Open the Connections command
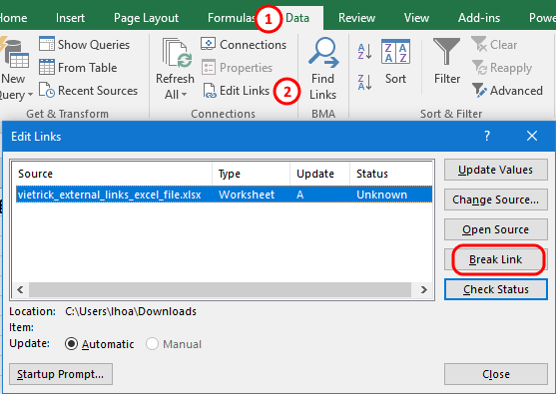 244,44
